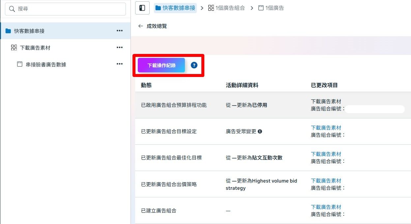The image size is (411, 224).
Task: Toggle the sidebar panel icon
Action: (142, 8)
